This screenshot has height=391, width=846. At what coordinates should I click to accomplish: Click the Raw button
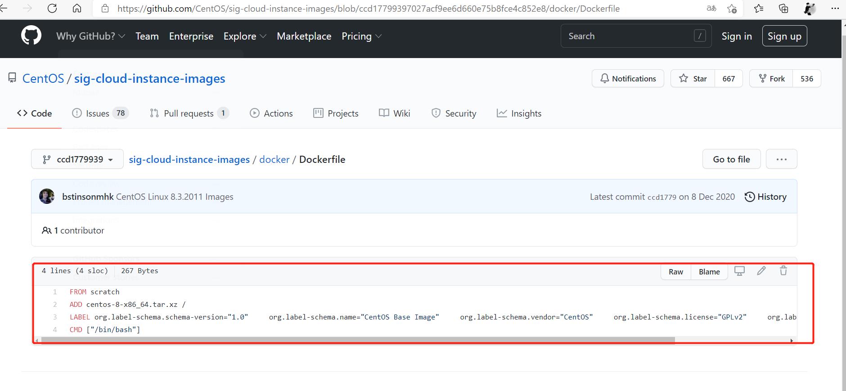tap(676, 271)
